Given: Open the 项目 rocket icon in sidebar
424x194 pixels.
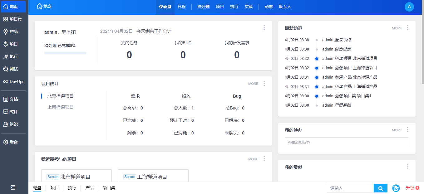Looking at the screenshot, I should pyautogui.click(x=6, y=44).
